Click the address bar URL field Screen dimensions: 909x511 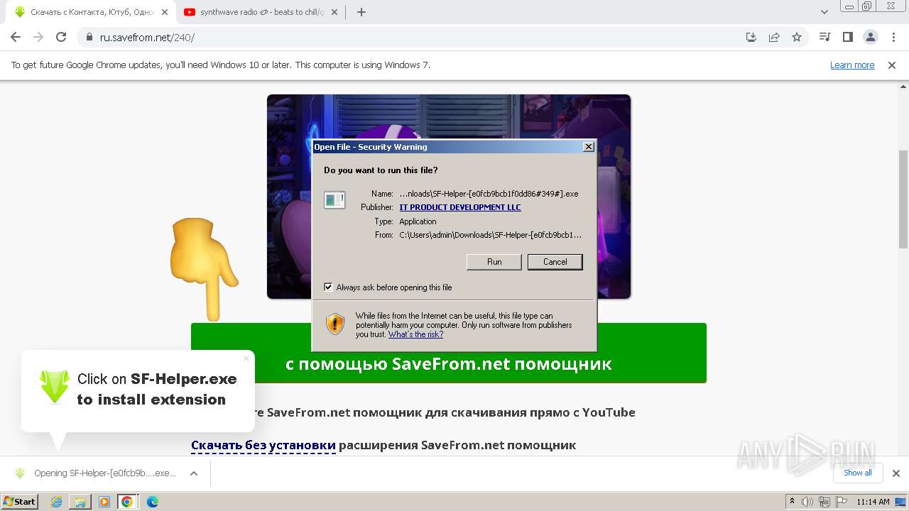(x=412, y=37)
